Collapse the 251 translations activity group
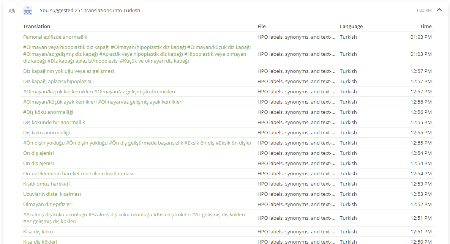 pos(439,10)
